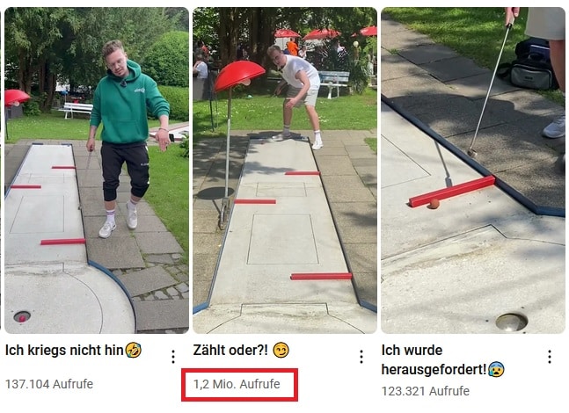
Task: Click the red mushroom obstacle in middle thumbnail
Action: pos(239,76)
